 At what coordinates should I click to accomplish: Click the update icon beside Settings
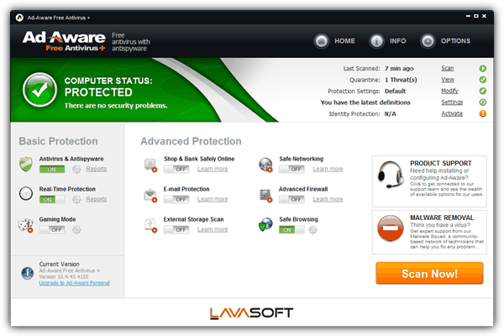(x=482, y=102)
